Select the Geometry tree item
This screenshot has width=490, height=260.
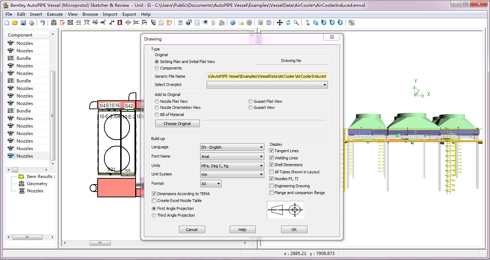click(x=33, y=183)
